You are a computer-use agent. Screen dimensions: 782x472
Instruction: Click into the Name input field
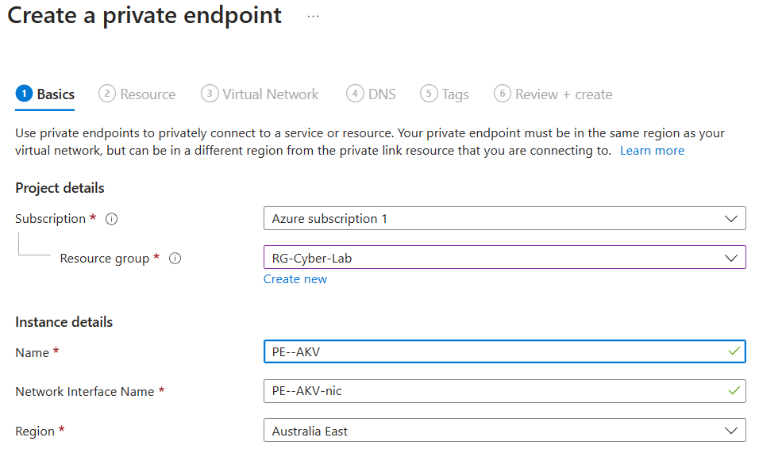coord(492,351)
